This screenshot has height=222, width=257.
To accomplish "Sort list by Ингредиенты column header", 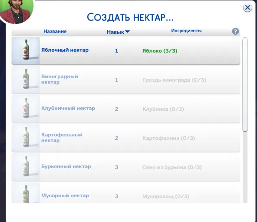I will [x=186, y=31].
